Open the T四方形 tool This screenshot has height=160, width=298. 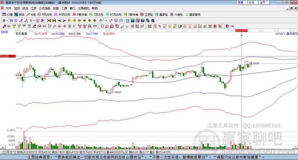(97, 15)
